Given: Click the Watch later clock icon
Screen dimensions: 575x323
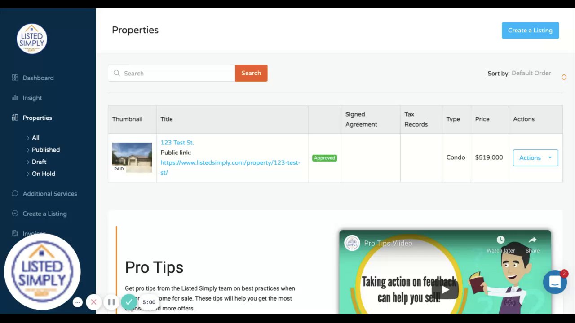Looking at the screenshot, I should 500,240.
